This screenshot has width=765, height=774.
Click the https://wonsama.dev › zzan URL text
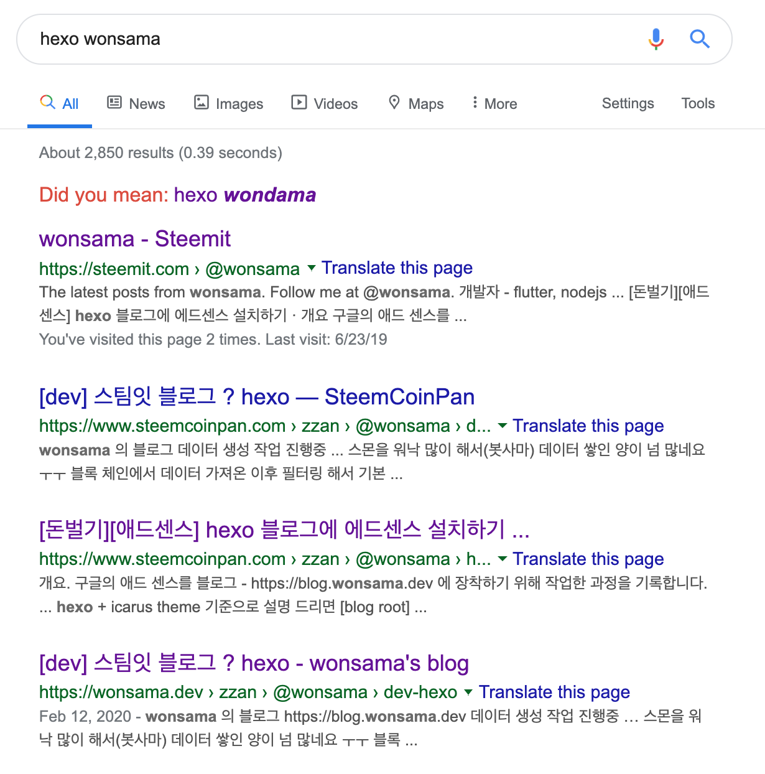point(147,692)
